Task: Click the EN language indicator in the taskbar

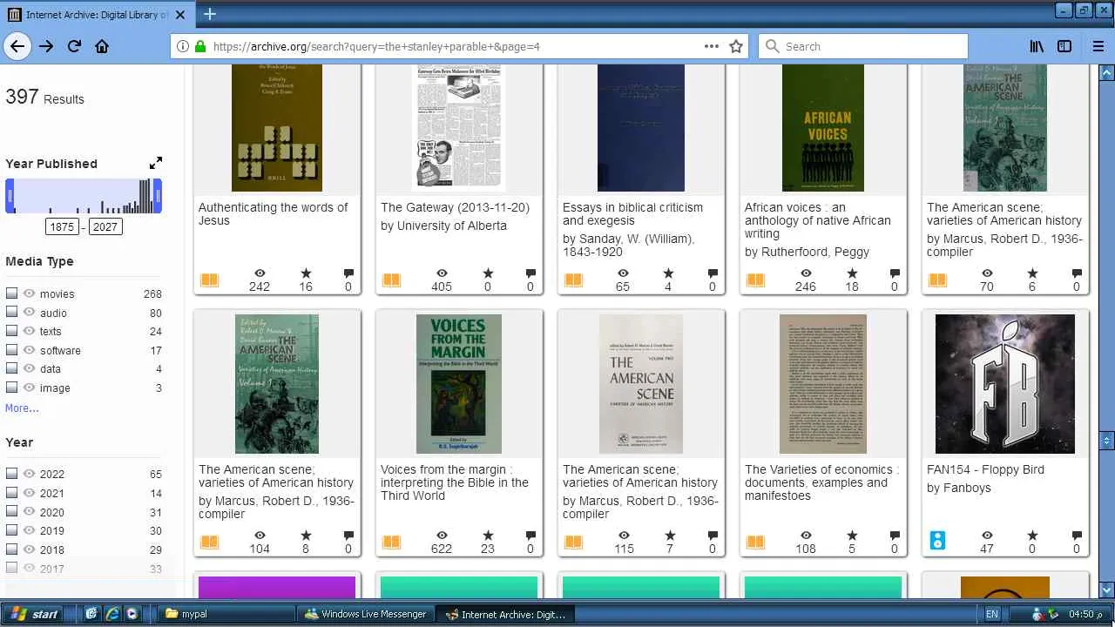Action: (x=992, y=614)
